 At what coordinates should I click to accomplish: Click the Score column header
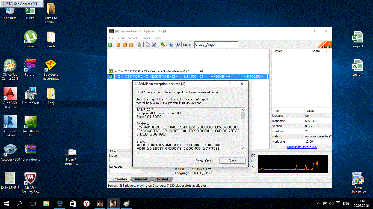point(318,51)
